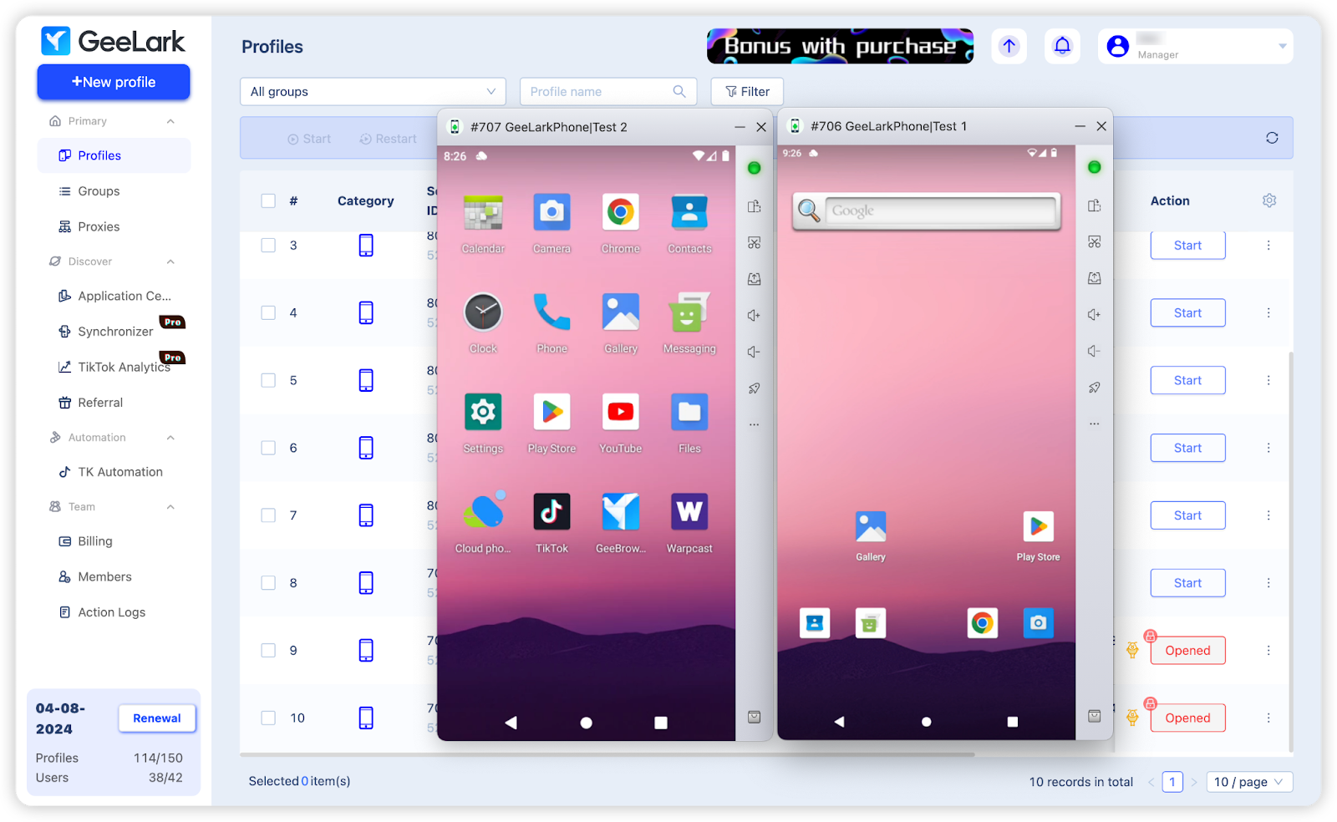Image resolution: width=1337 pixels, height=822 pixels.
Task: Open Warpcast app in Test 2 phone
Action: coord(689,512)
